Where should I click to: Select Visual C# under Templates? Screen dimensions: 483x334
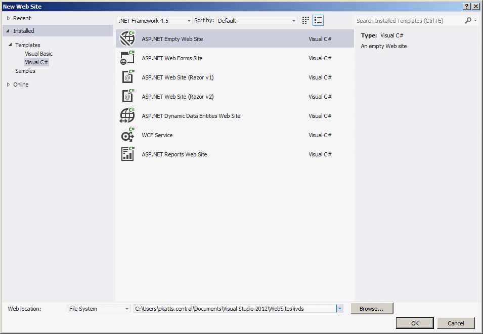point(36,62)
